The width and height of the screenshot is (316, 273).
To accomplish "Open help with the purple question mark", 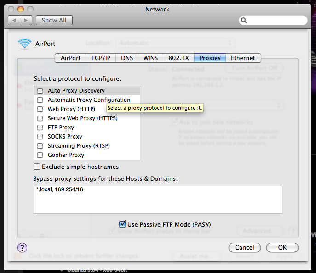I will (x=22, y=247).
